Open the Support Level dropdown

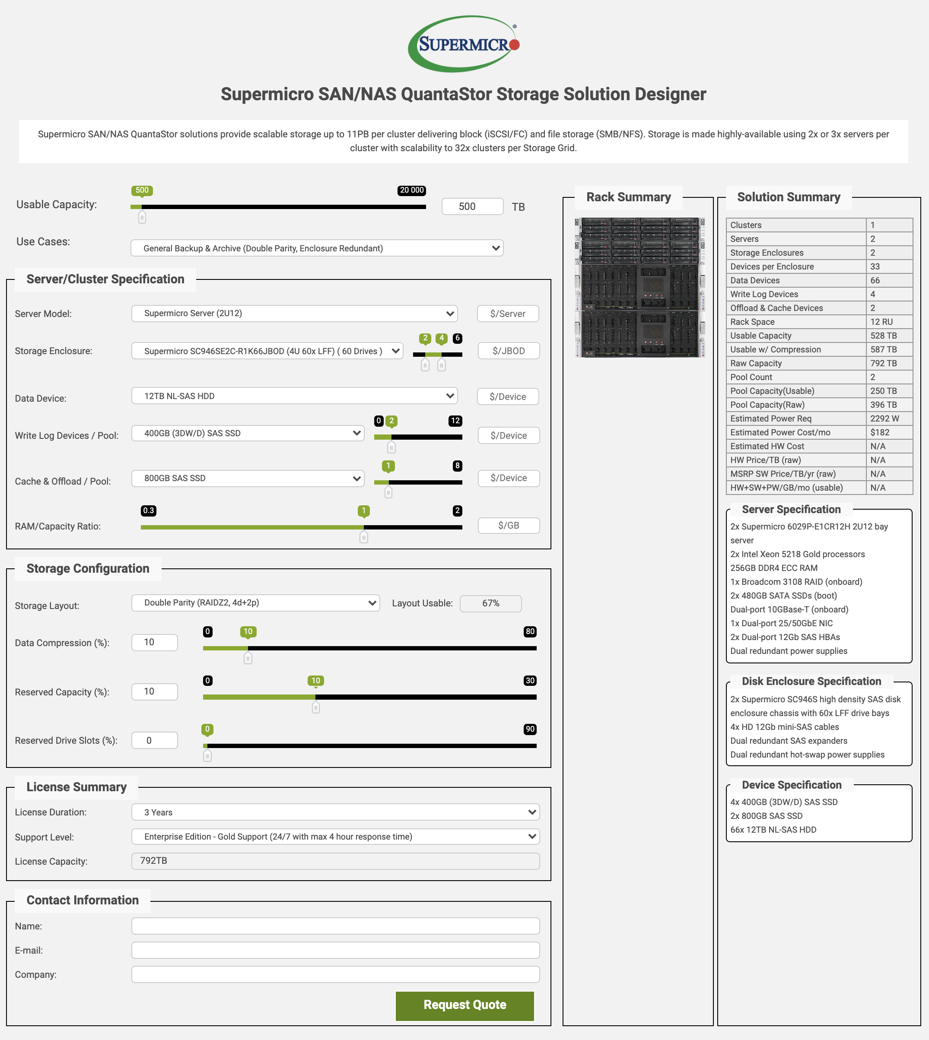point(335,837)
